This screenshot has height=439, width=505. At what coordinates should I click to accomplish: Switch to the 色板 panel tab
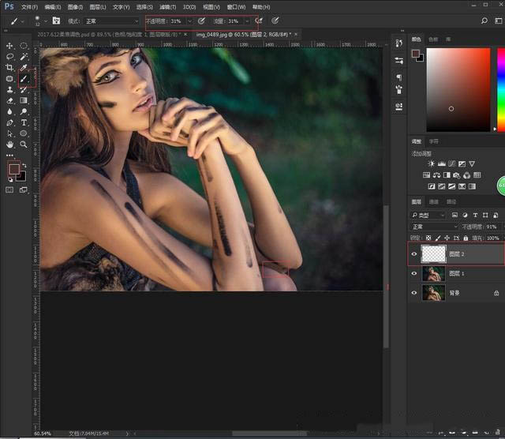(433, 39)
